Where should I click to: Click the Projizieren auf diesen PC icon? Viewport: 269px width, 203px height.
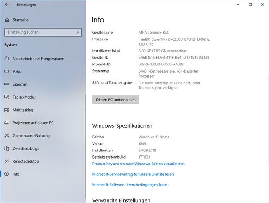coord(7,123)
